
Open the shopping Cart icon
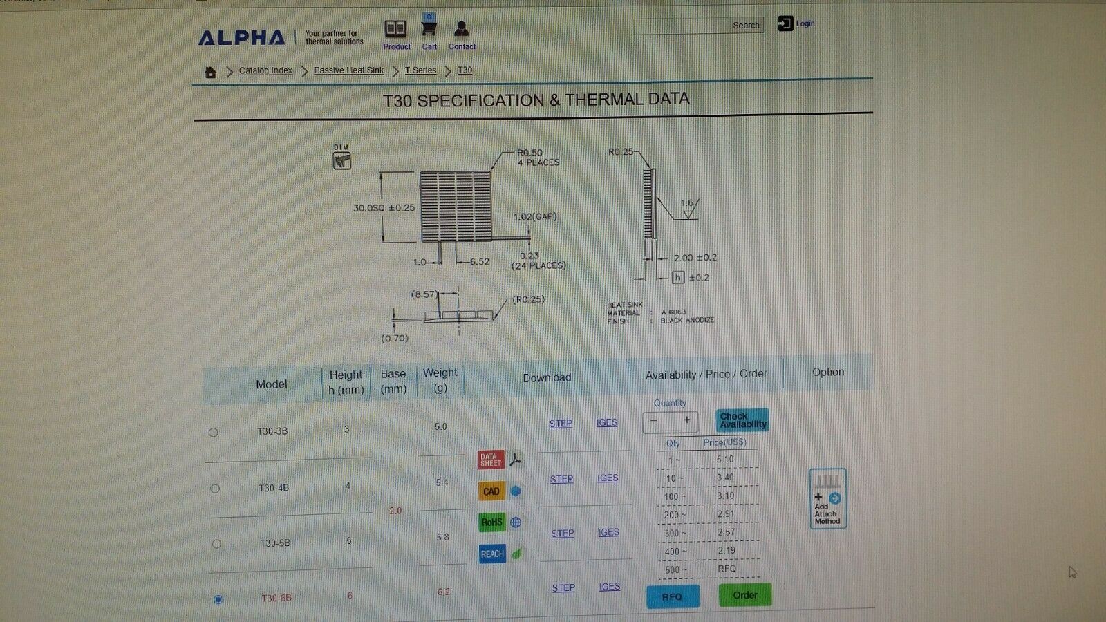429,29
